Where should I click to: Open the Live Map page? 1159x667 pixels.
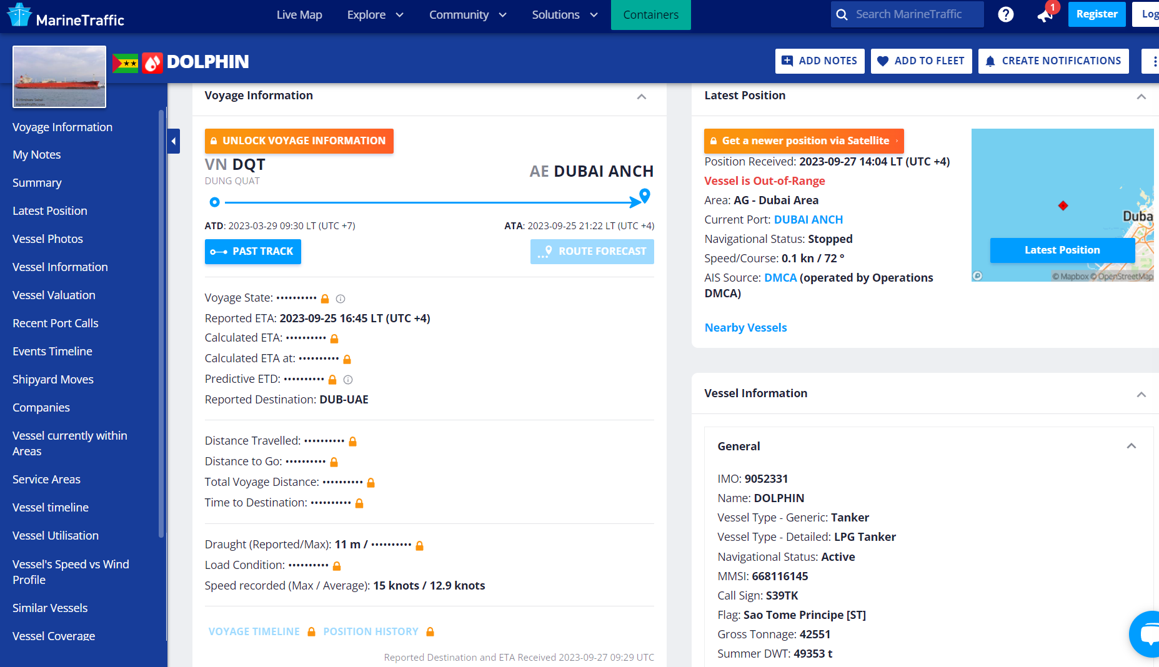(x=299, y=14)
